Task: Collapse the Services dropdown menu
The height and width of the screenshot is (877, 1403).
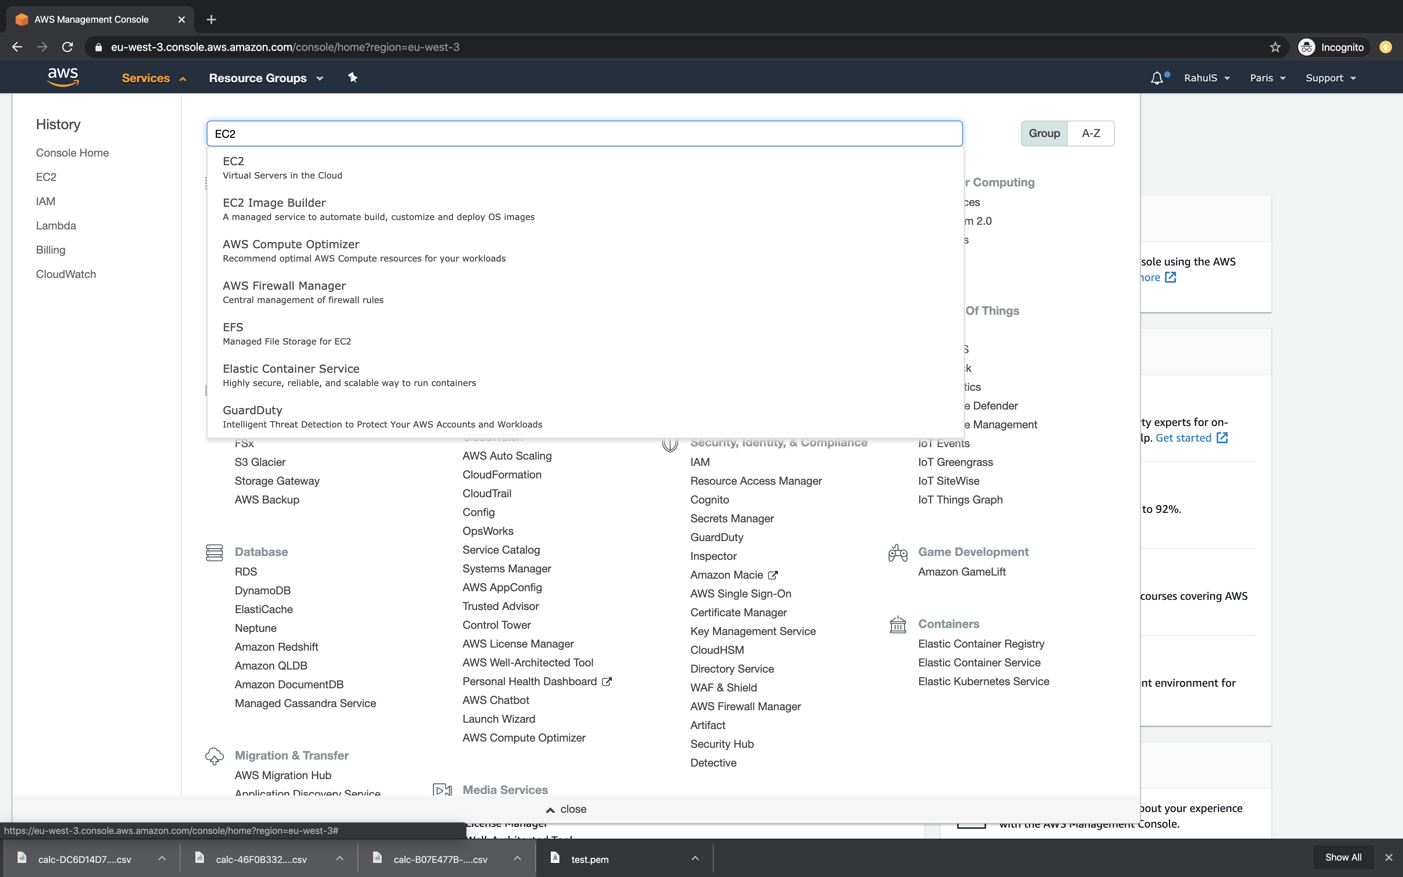Action: point(153,78)
